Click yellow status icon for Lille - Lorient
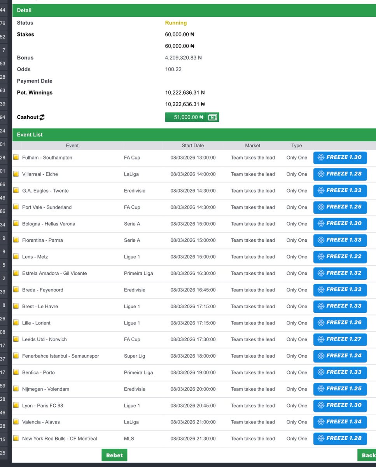 click(x=16, y=323)
